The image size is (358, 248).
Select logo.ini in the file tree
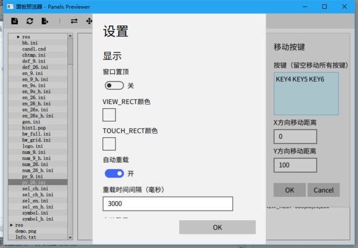(33, 146)
